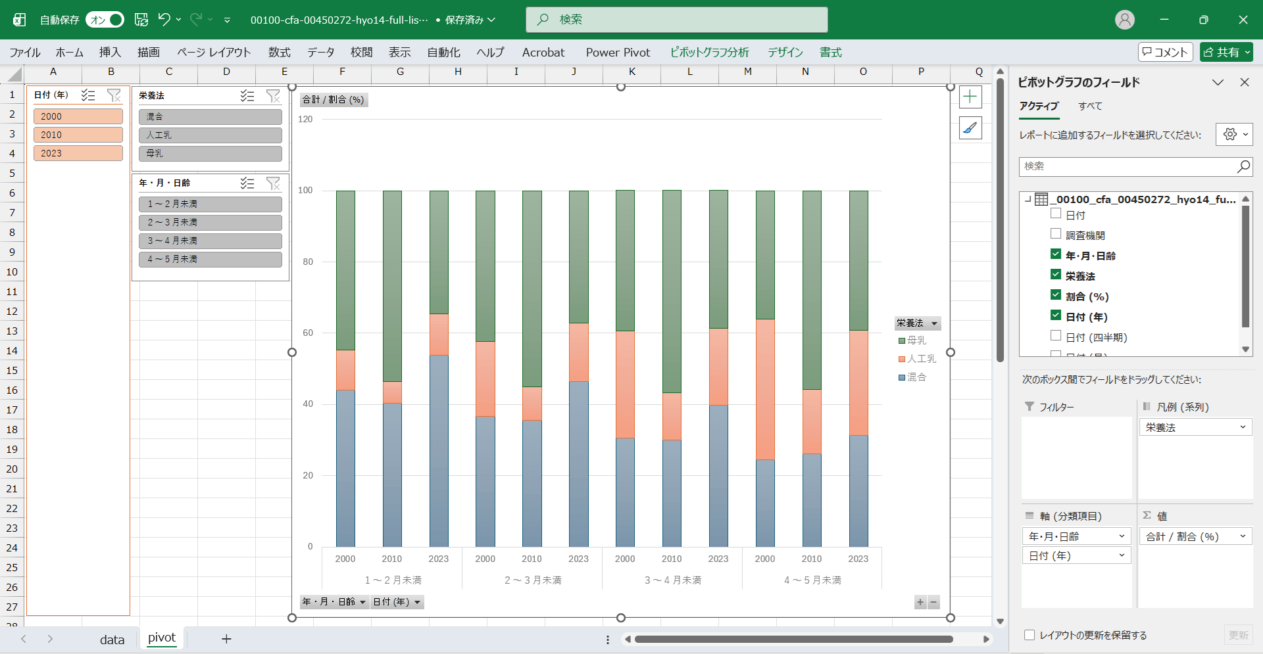
Task: Toggle the 自動保存 switch
Action: pyautogui.click(x=105, y=20)
